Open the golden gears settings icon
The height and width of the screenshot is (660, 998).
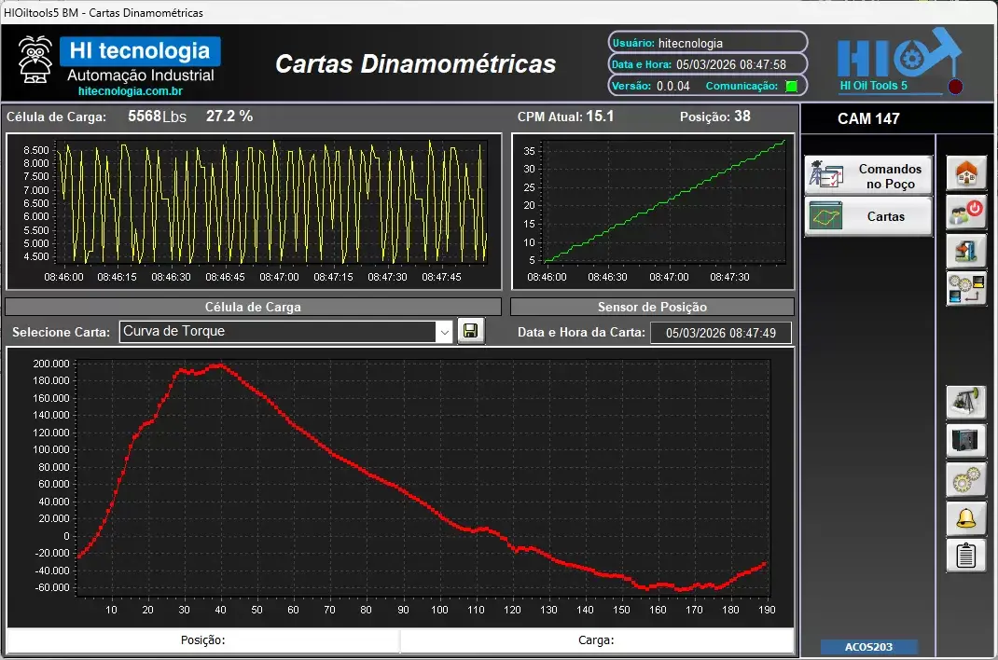click(x=966, y=479)
